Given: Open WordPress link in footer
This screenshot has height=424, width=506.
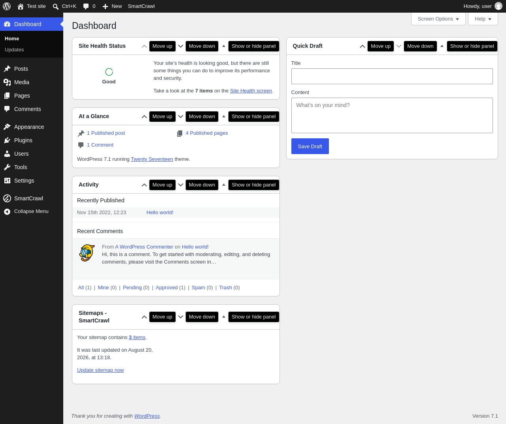Looking at the screenshot, I should click(x=147, y=416).
